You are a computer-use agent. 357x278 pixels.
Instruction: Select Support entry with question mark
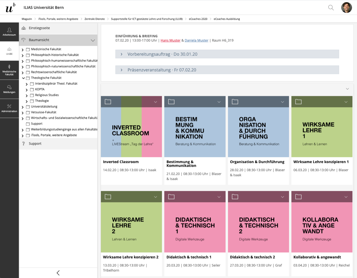pos(35,144)
